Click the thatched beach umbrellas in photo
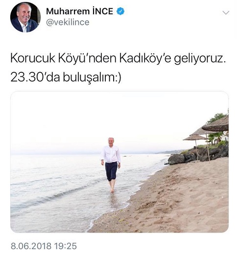This screenshot has height=257, width=239. tap(208, 131)
